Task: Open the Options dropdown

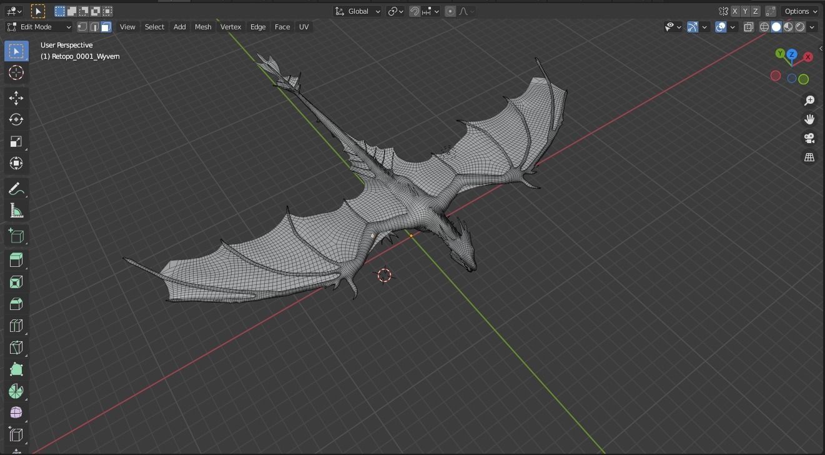Action: pos(801,11)
